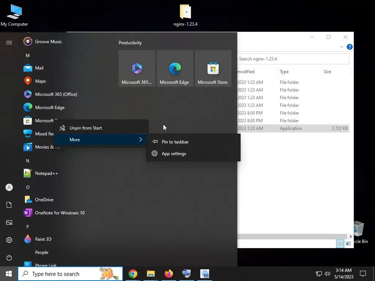Click the letter O section header
Image resolution: width=375 pixels, height=281 pixels.
coord(27,187)
